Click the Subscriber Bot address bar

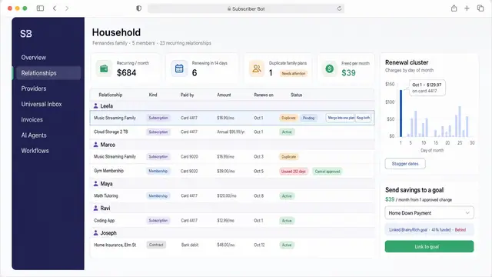(246, 8)
